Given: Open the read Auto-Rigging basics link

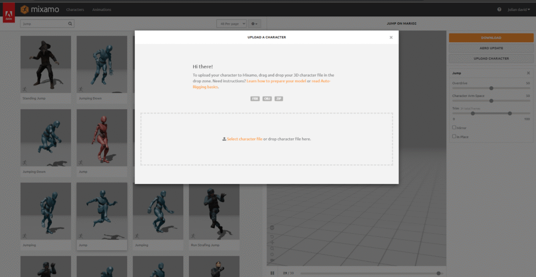Looking at the screenshot, I should pyautogui.click(x=262, y=84).
